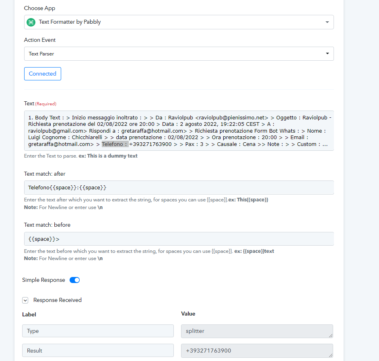The image size is (379, 361).
Task: Click the Simple Response label
Action: 43,280
